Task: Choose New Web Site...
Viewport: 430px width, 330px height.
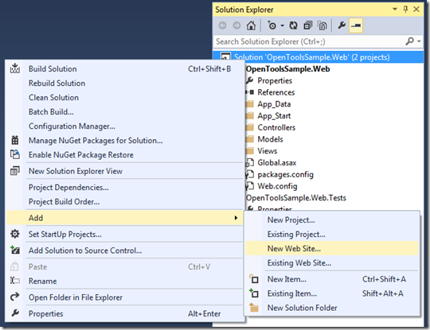Action: tap(332, 248)
